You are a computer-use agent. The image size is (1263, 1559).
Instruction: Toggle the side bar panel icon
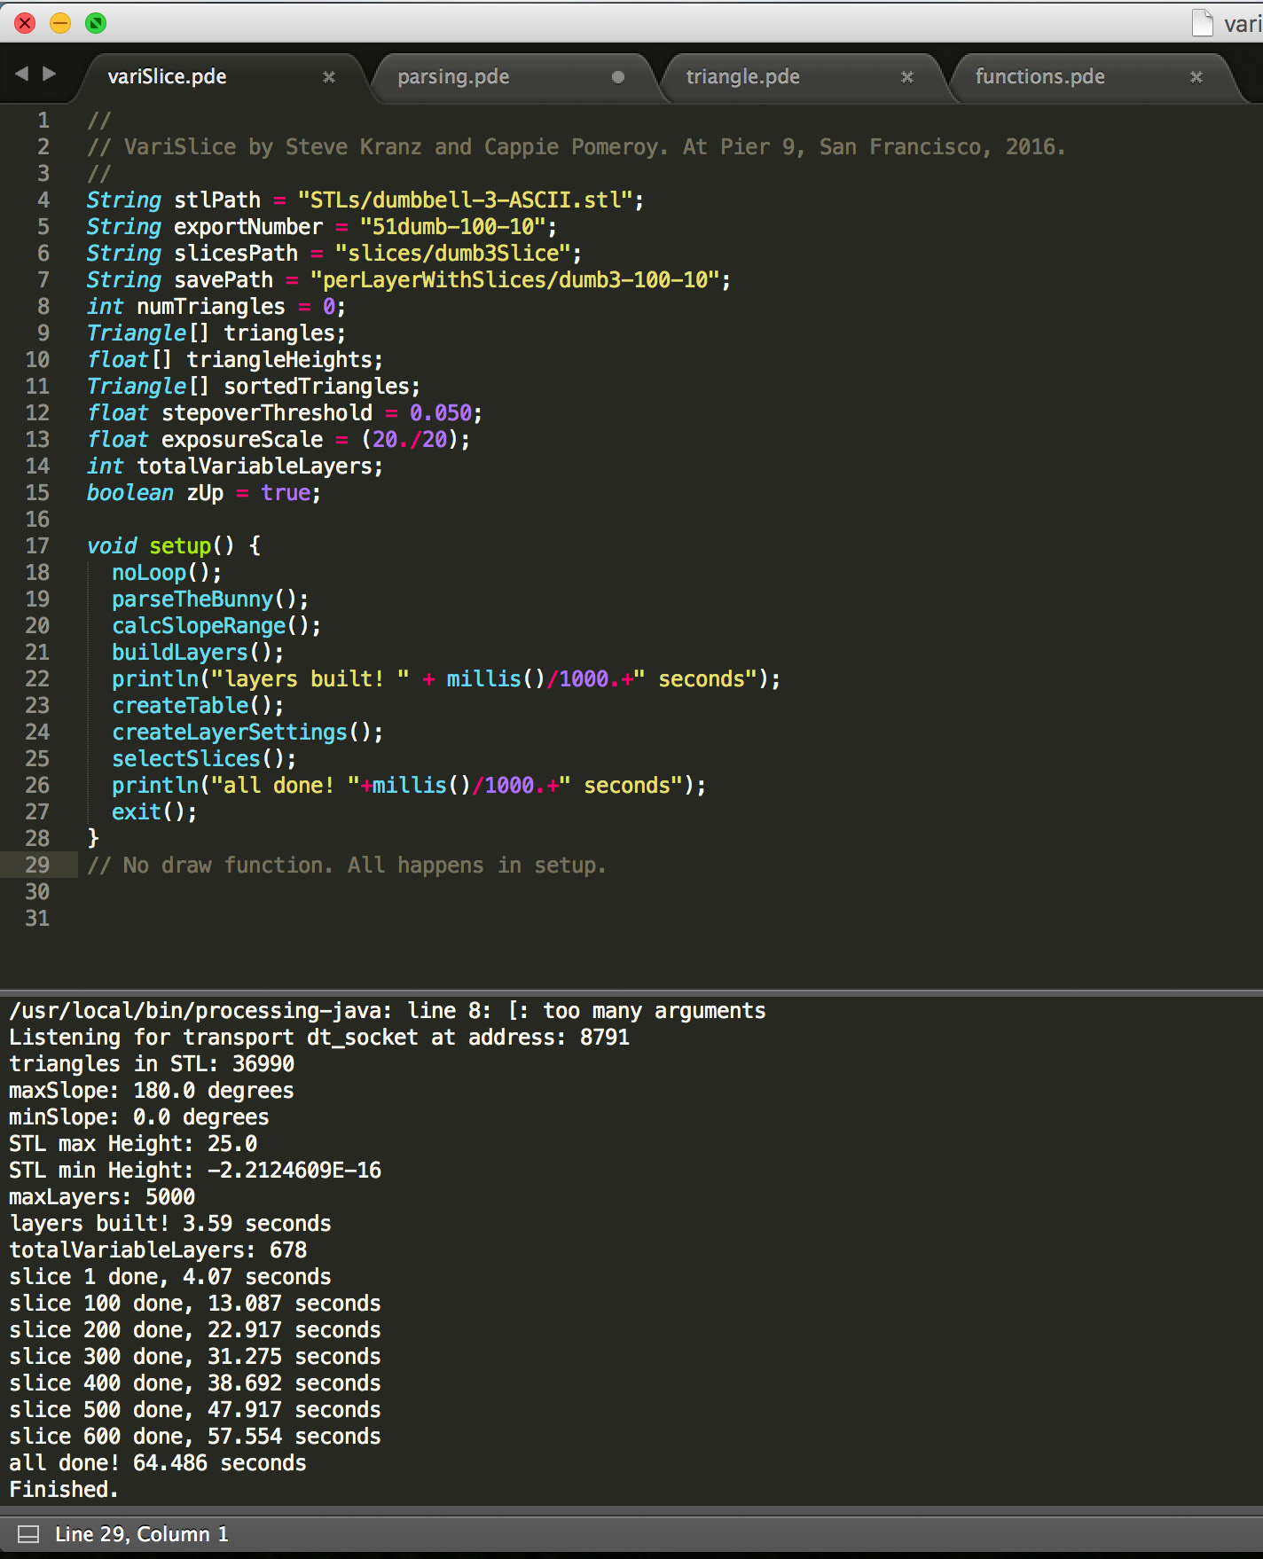tap(28, 1534)
